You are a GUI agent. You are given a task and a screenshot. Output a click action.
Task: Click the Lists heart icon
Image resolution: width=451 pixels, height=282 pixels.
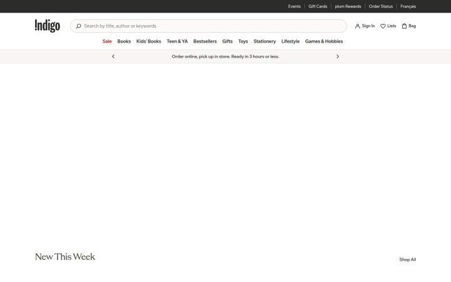coord(383,26)
